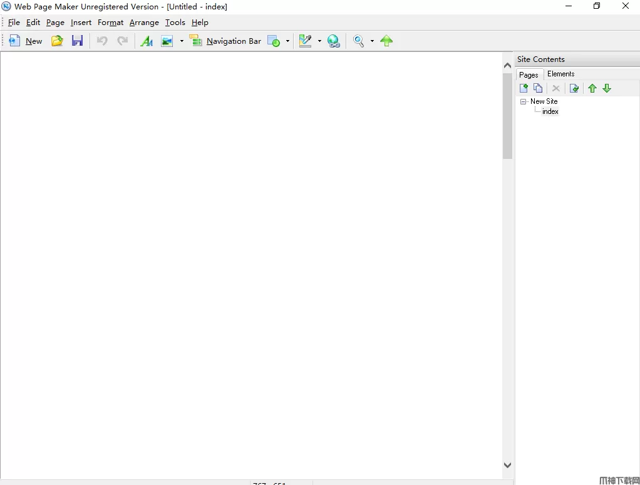
Task: Open the Arrange menu
Action: [x=144, y=23]
